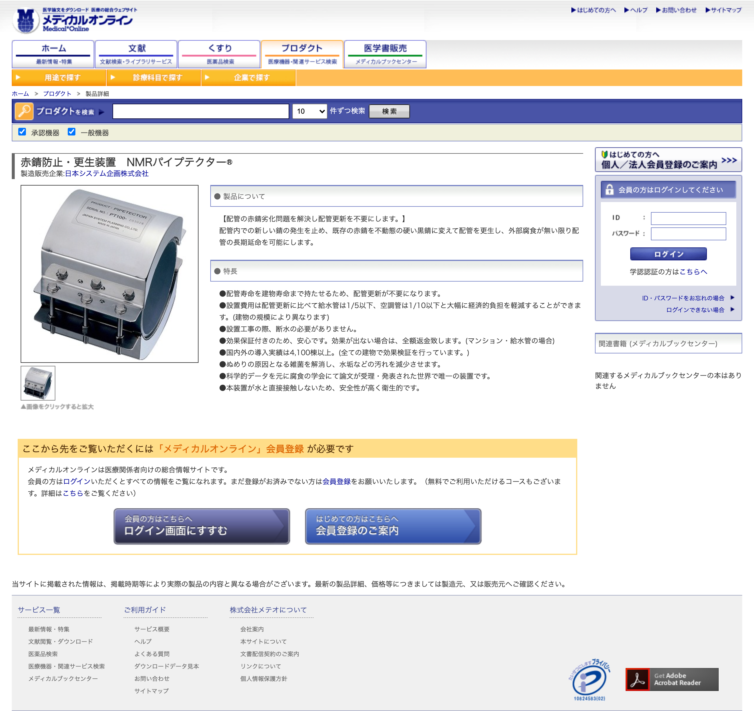Open footer link 文献閲覧・ダウンロード
The height and width of the screenshot is (711, 754).
click(x=61, y=641)
